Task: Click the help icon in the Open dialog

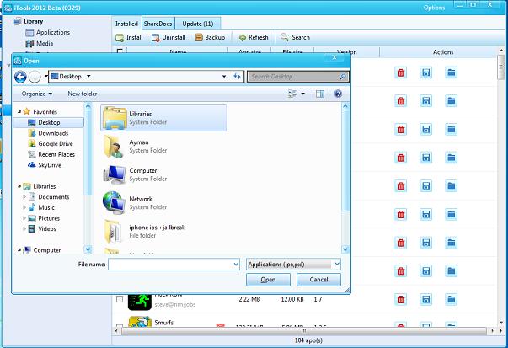Action: pyautogui.click(x=338, y=94)
